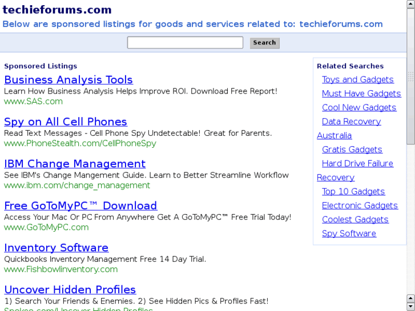
Task: Click the www.GoToMyPC.com URL
Action: pos(46,227)
